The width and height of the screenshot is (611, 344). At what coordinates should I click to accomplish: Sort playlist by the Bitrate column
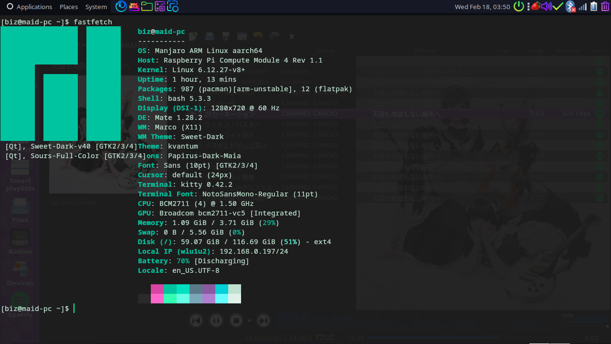point(568,51)
